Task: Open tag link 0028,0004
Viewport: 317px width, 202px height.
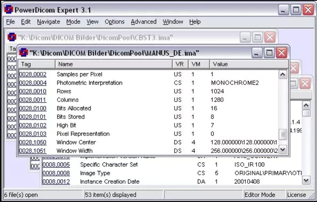Action: click(33, 83)
